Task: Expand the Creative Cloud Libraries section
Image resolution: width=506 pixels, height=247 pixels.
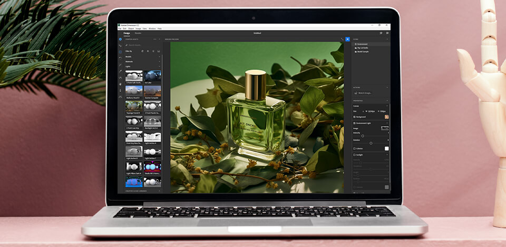Action: coord(159,191)
